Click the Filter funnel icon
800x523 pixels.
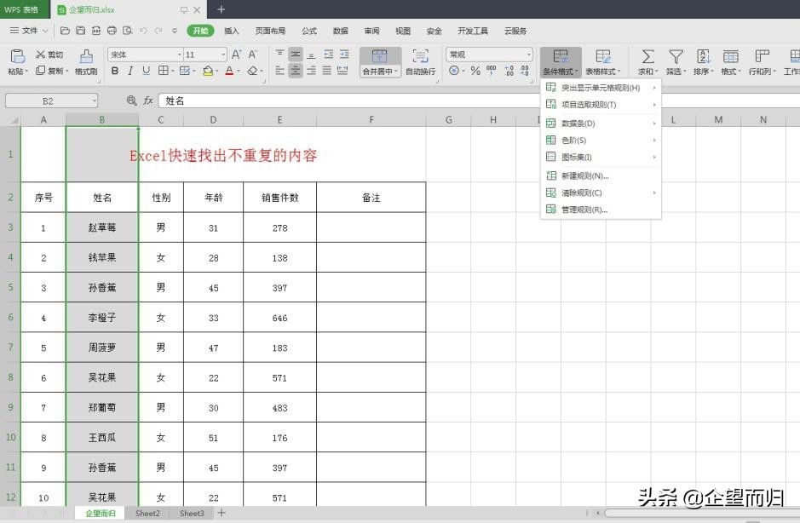point(676,56)
